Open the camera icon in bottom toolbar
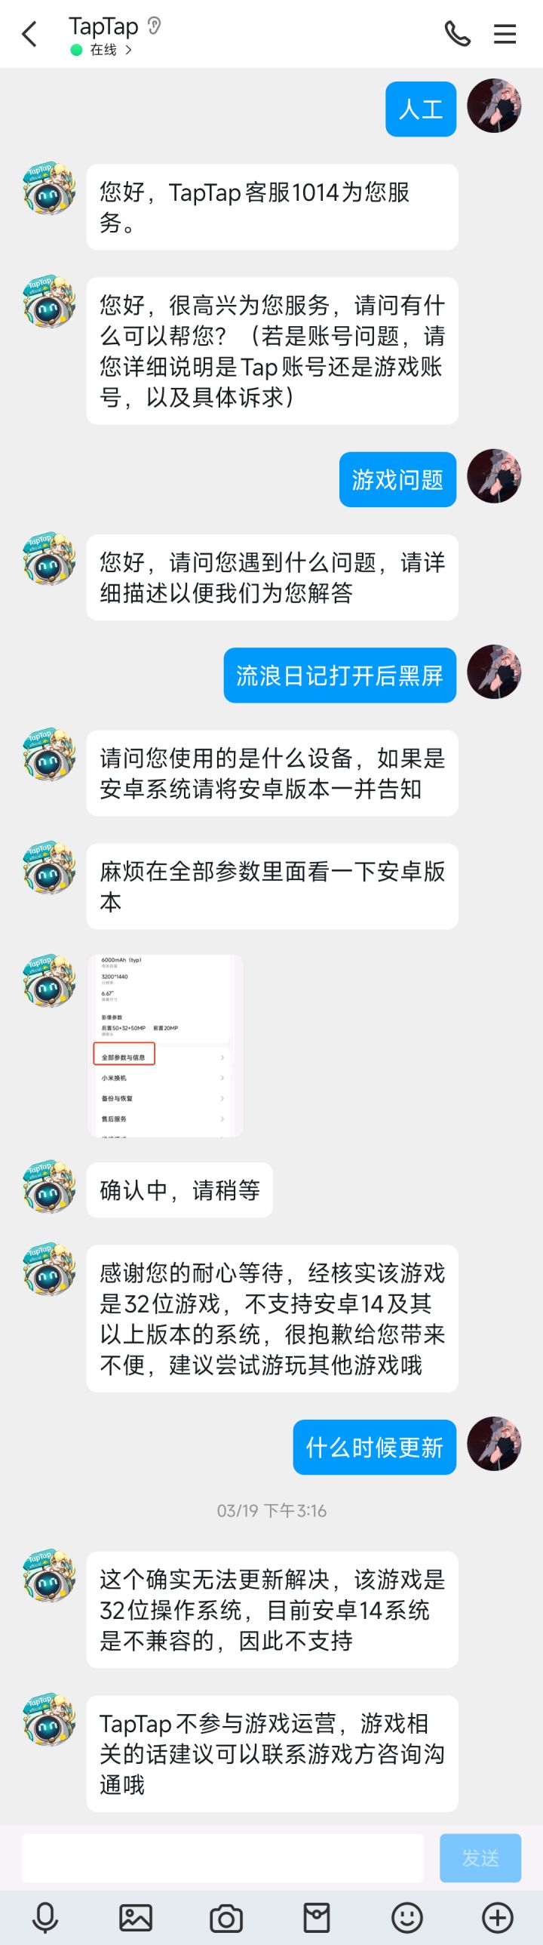This screenshot has width=543, height=1945. point(226,1918)
